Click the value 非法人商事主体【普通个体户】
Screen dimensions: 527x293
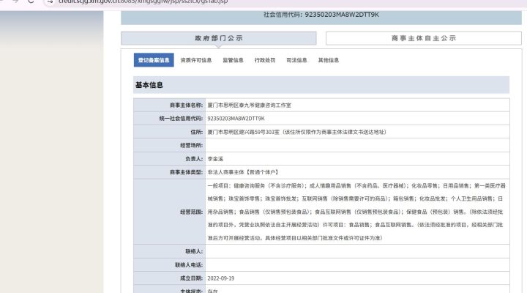(243, 172)
